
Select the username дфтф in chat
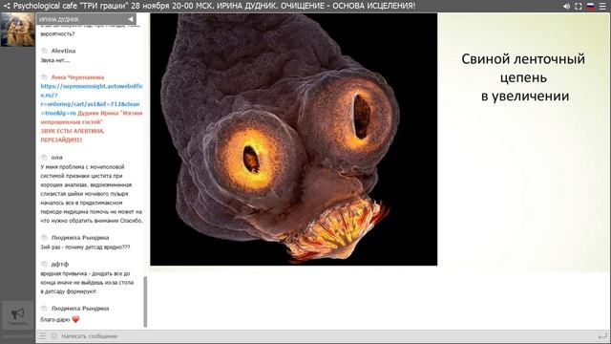click(59, 264)
